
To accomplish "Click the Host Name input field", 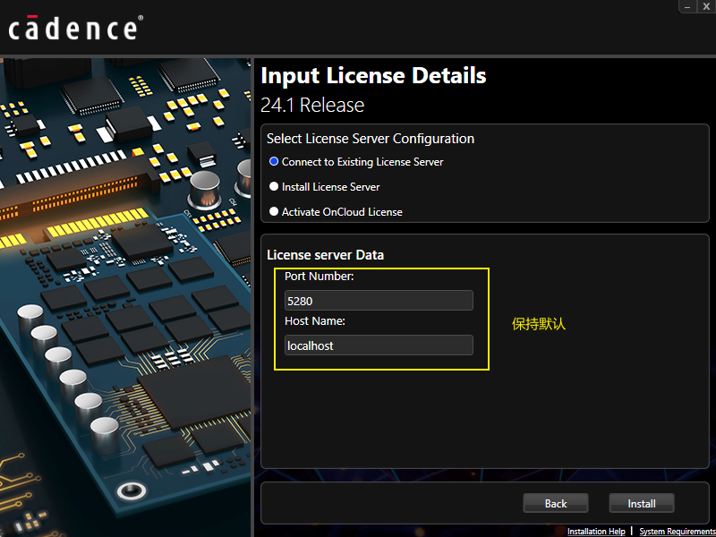I will [x=378, y=345].
